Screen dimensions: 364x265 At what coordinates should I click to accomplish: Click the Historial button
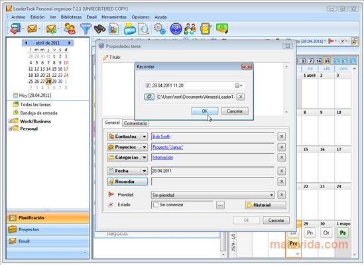coord(266,205)
